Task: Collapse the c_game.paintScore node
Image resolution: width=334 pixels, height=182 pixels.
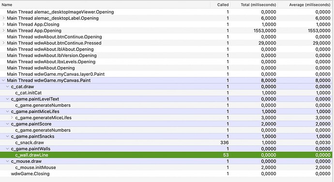Action: click(8, 124)
